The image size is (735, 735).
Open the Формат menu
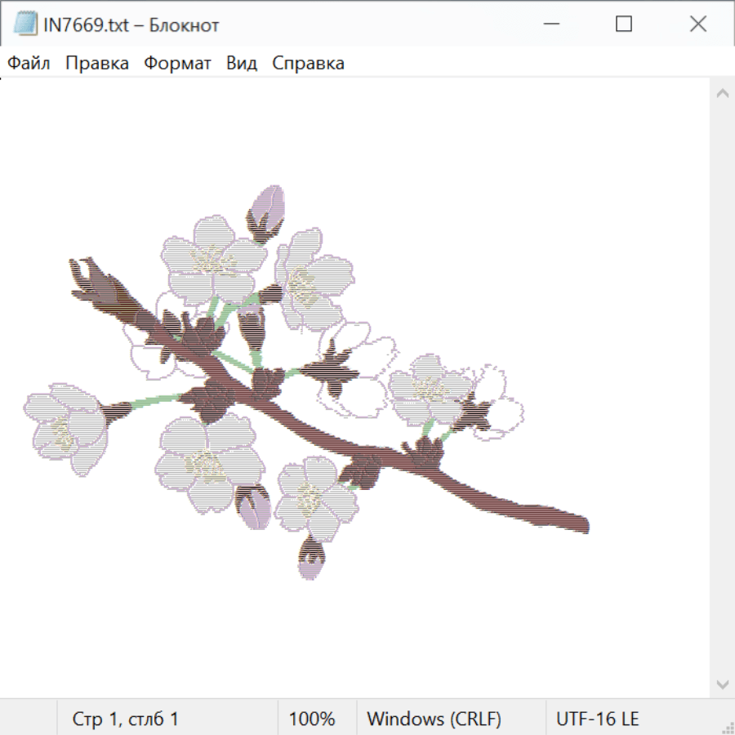tap(177, 63)
